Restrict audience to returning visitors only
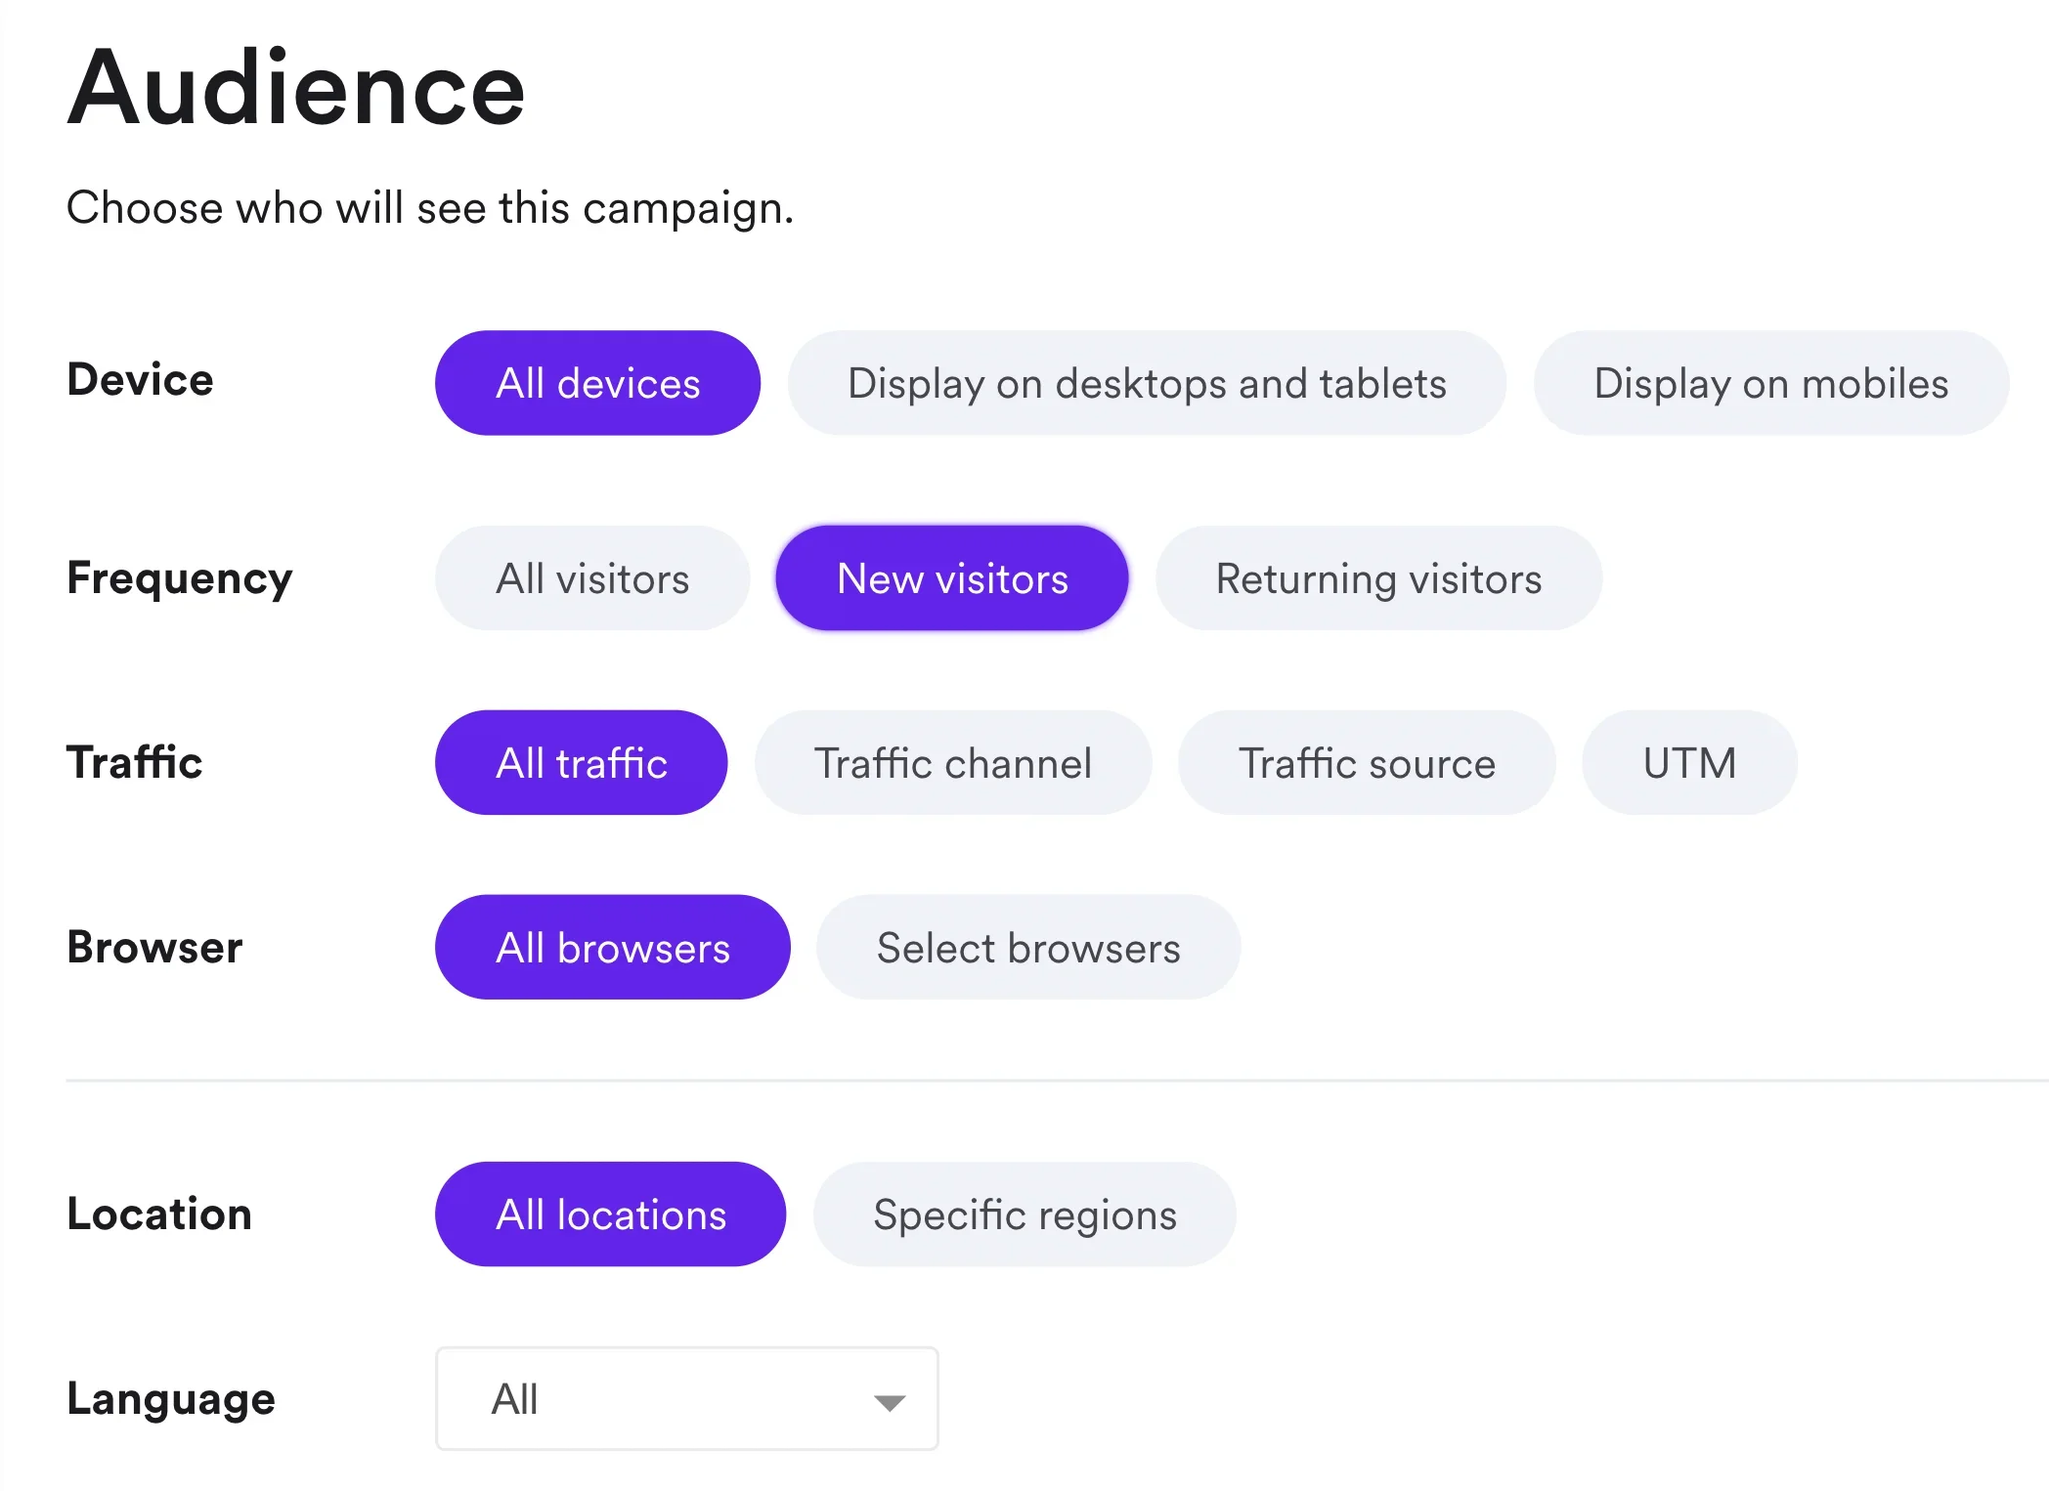Image resolution: width=2049 pixels, height=1491 pixels. tap(1377, 577)
